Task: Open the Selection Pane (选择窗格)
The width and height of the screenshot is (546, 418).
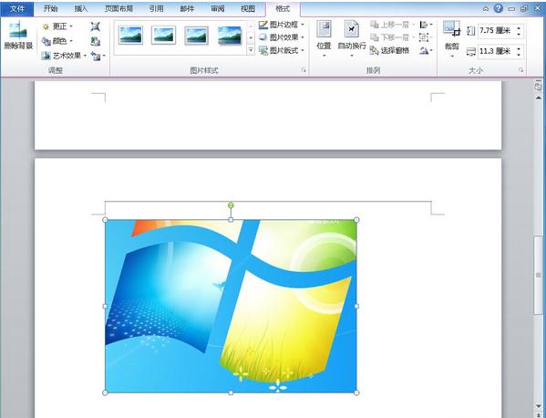Action: pos(389,50)
